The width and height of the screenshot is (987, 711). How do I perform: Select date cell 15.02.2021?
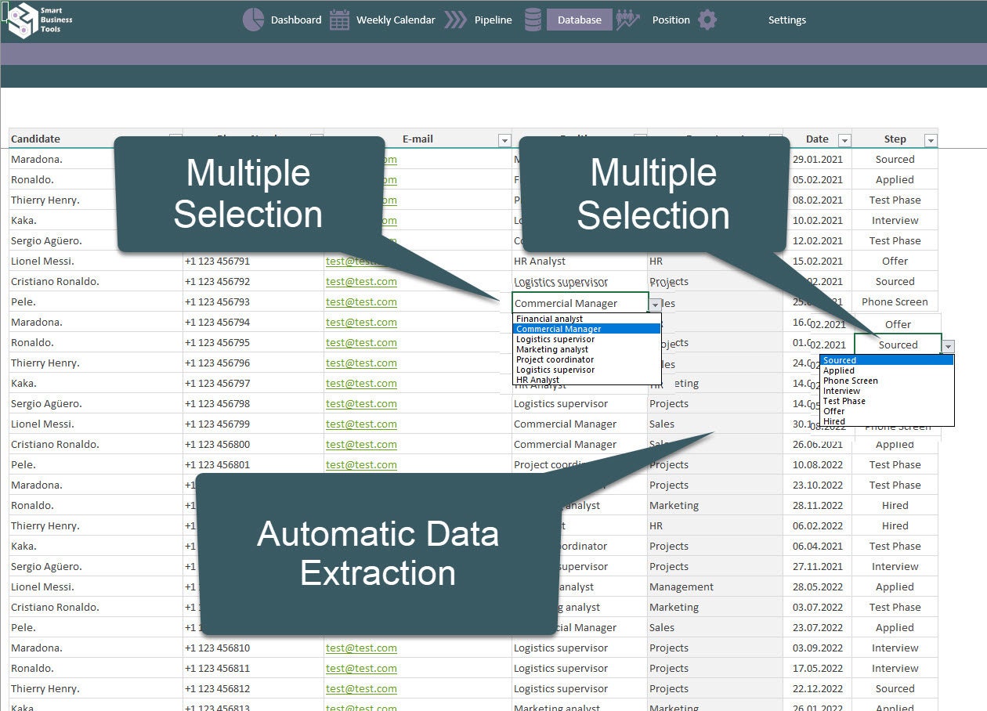coord(817,262)
